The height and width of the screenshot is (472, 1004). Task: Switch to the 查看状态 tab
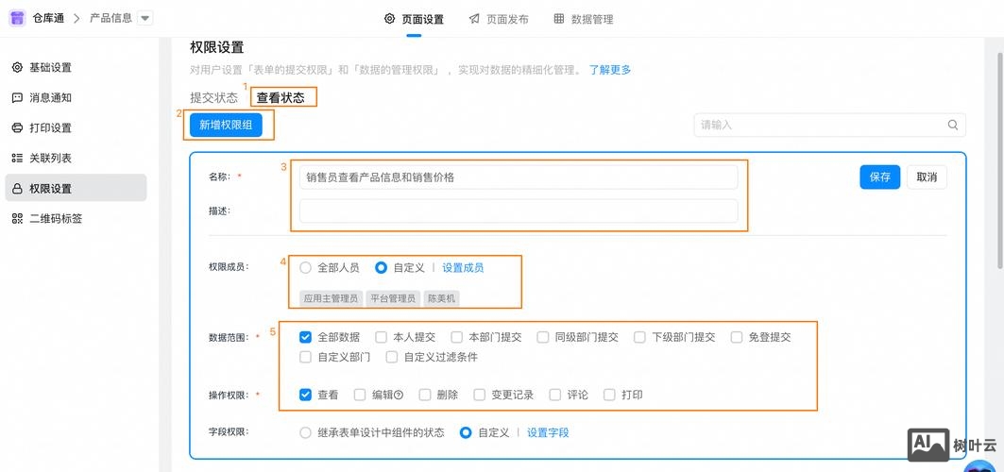281,98
